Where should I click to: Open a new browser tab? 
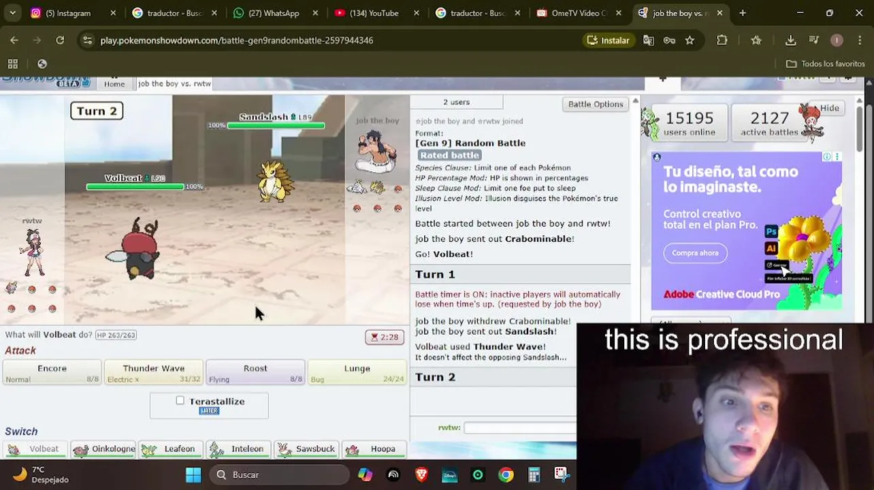tap(743, 13)
